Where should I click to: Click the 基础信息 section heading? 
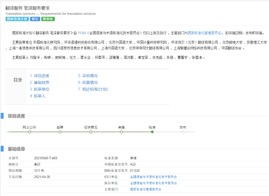pos(17,149)
